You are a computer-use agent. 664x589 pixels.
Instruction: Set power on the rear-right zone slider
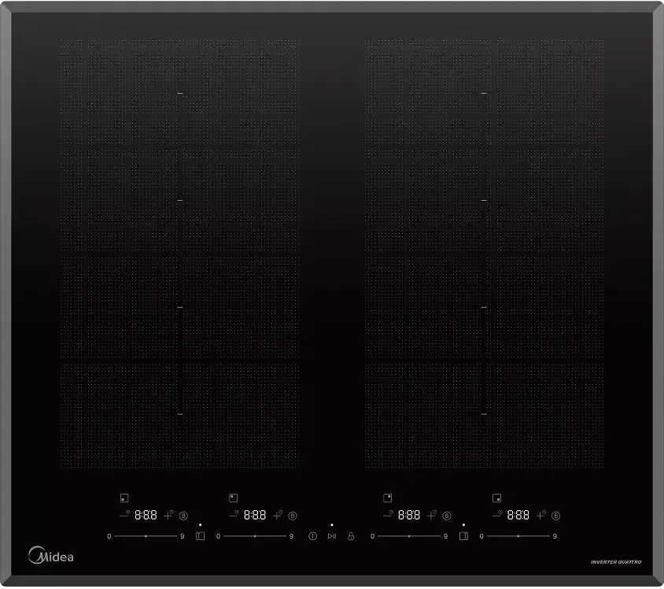coord(409,536)
